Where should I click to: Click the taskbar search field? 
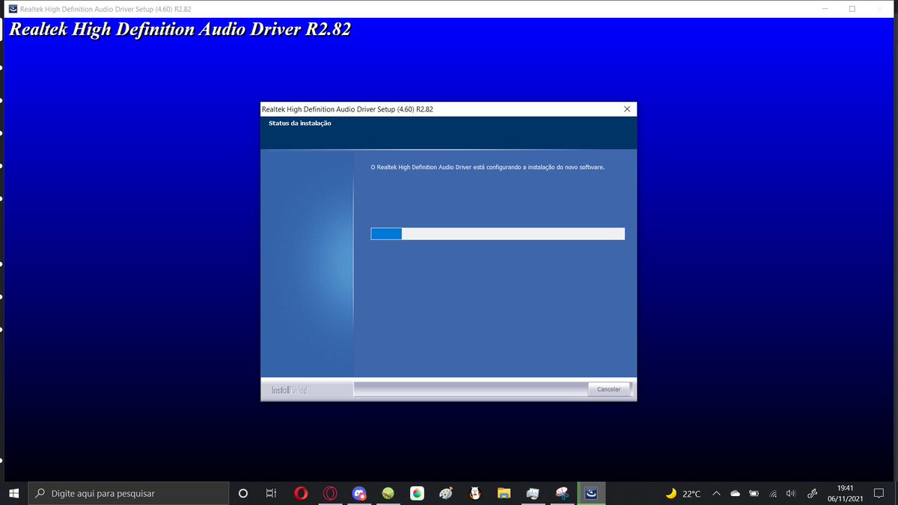(129, 494)
